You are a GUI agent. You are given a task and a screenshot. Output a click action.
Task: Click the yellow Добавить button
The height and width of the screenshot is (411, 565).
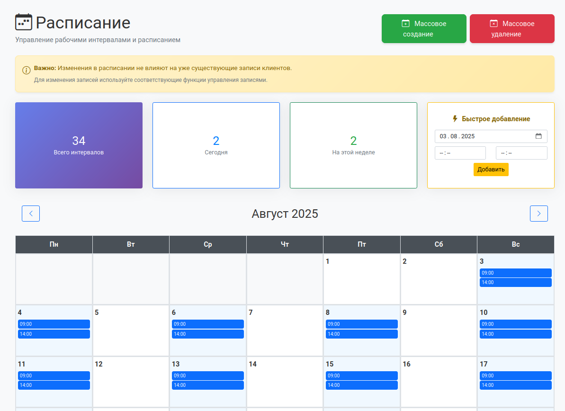coord(491,170)
